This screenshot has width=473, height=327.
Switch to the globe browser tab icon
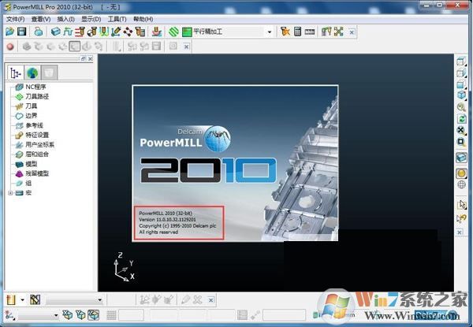point(33,72)
